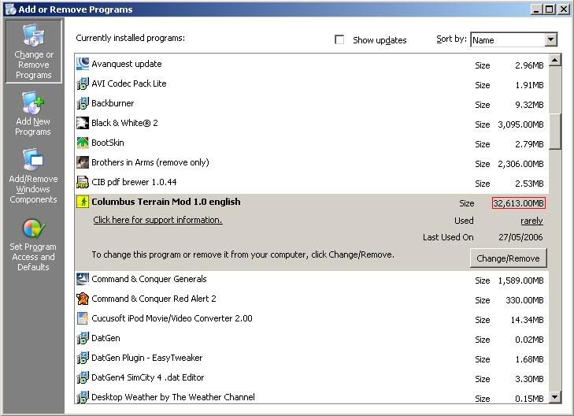The height and width of the screenshot is (416, 574).
Task: Maximize the Add or Remove Programs window
Action: (x=550, y=9)
